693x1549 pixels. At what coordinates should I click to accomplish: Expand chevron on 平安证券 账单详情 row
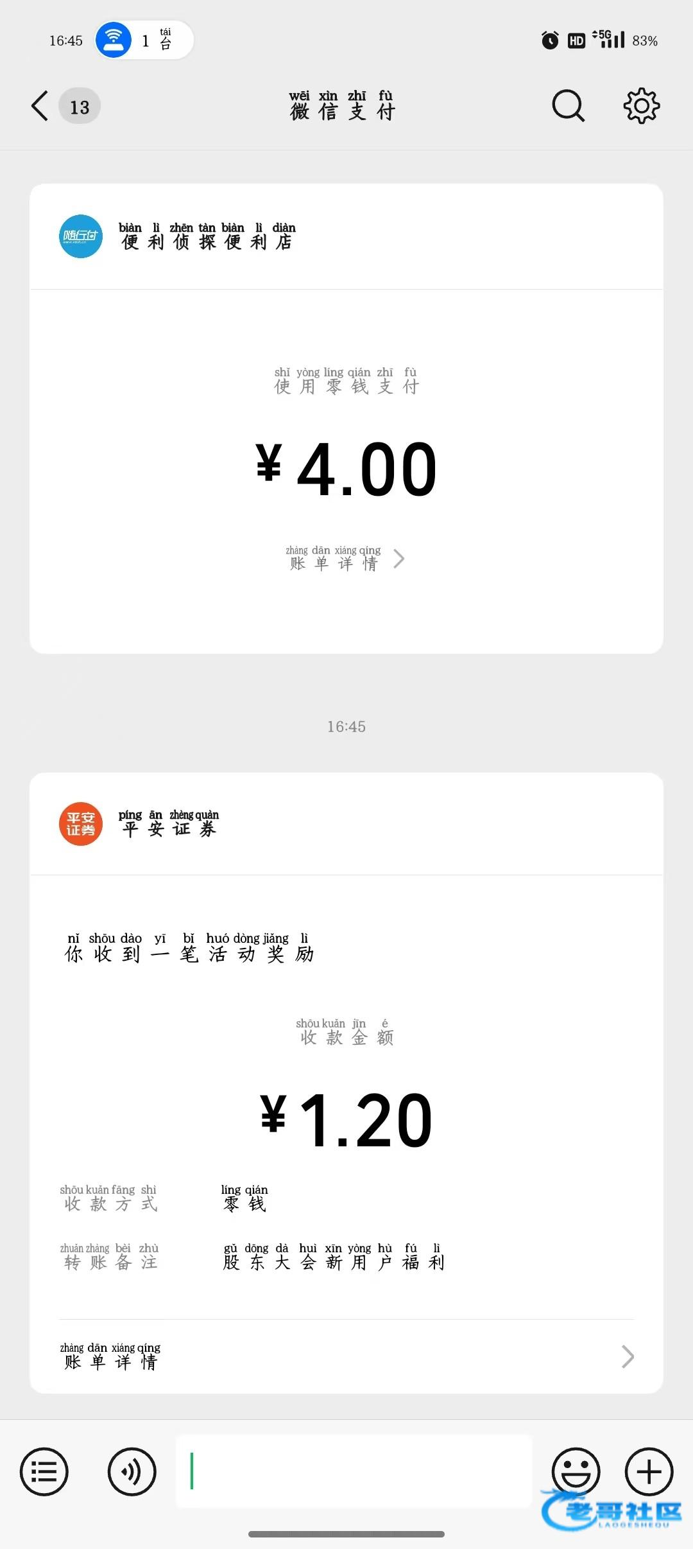[x=628, y=1357]
